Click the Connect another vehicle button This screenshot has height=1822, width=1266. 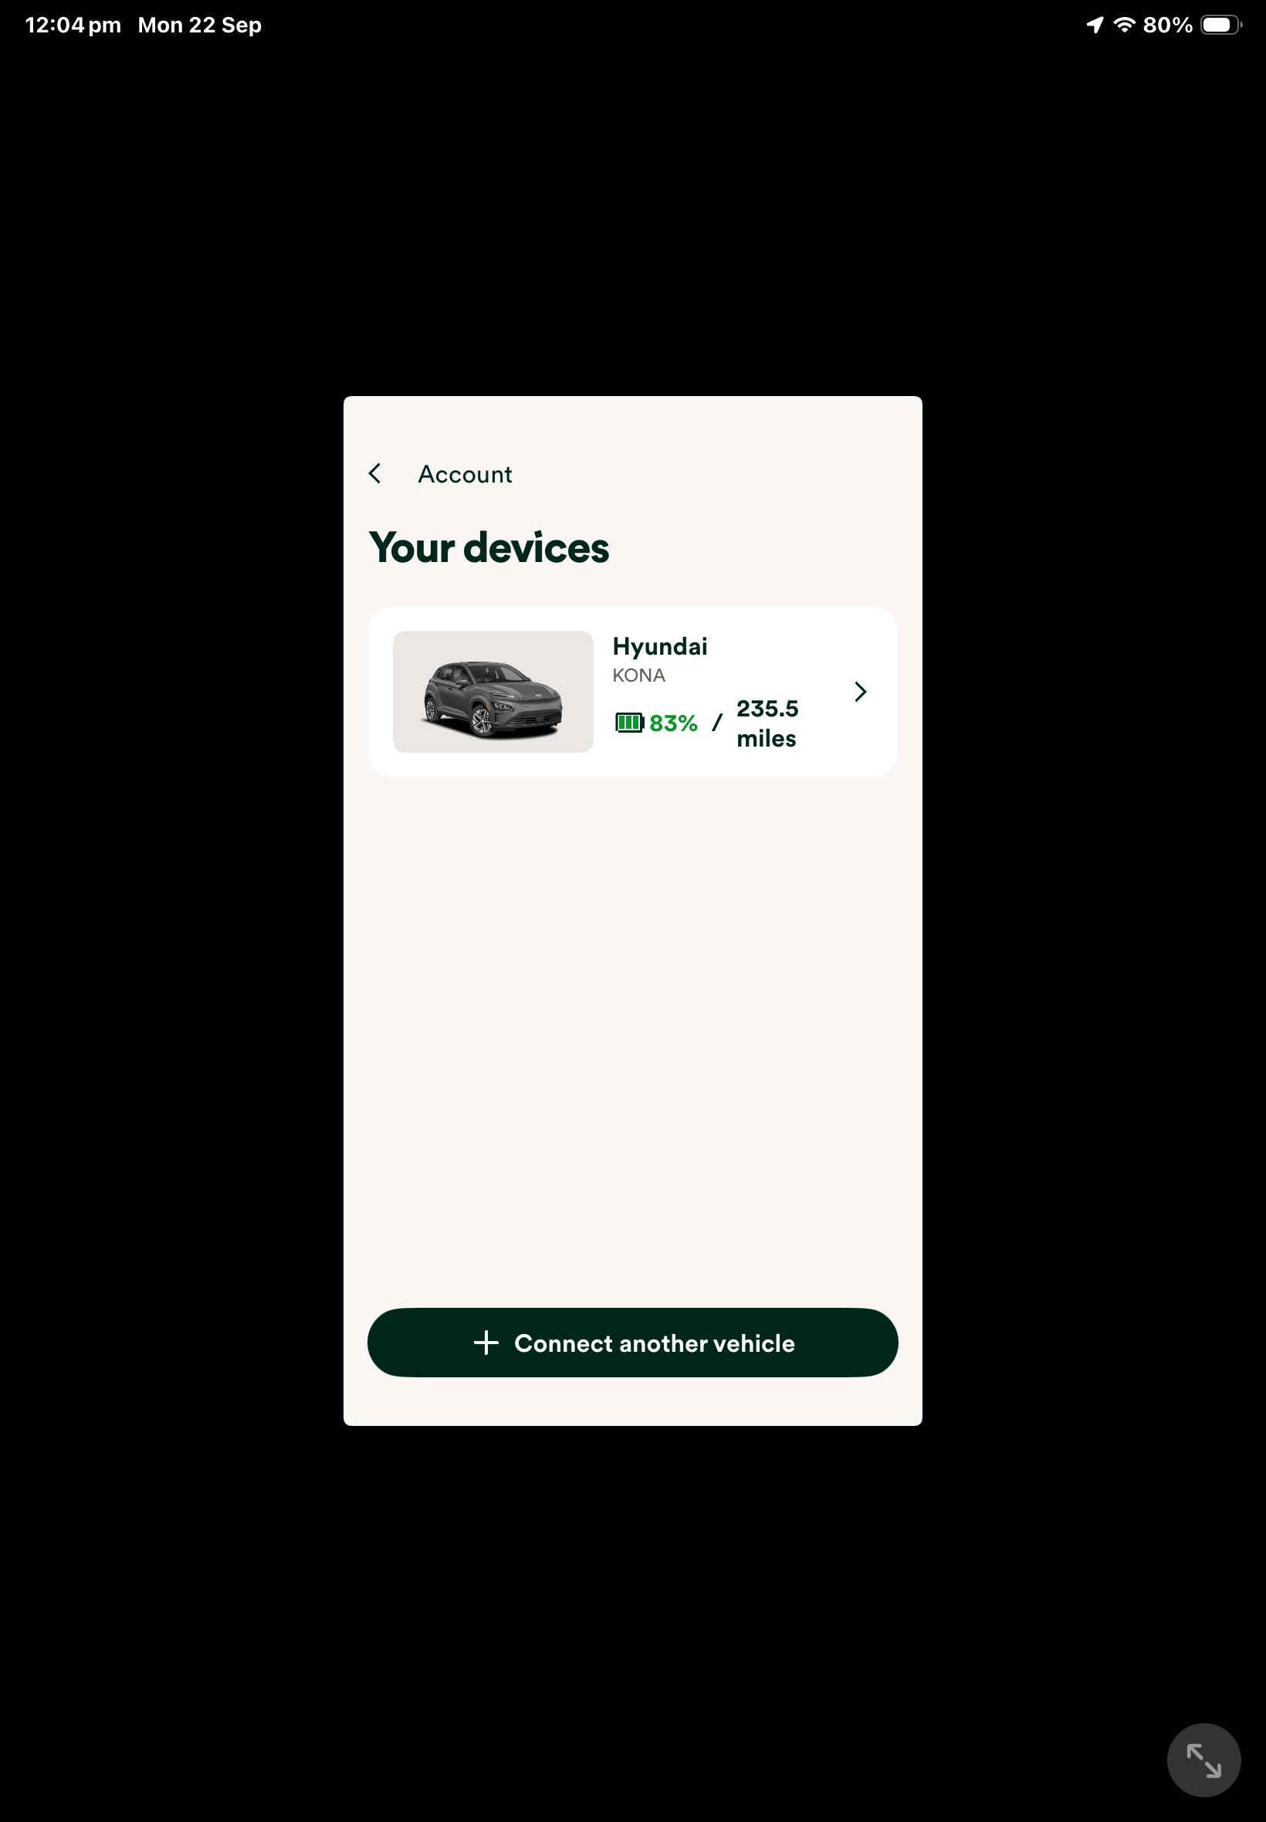pyautogui.click(x=632, y=1343)
